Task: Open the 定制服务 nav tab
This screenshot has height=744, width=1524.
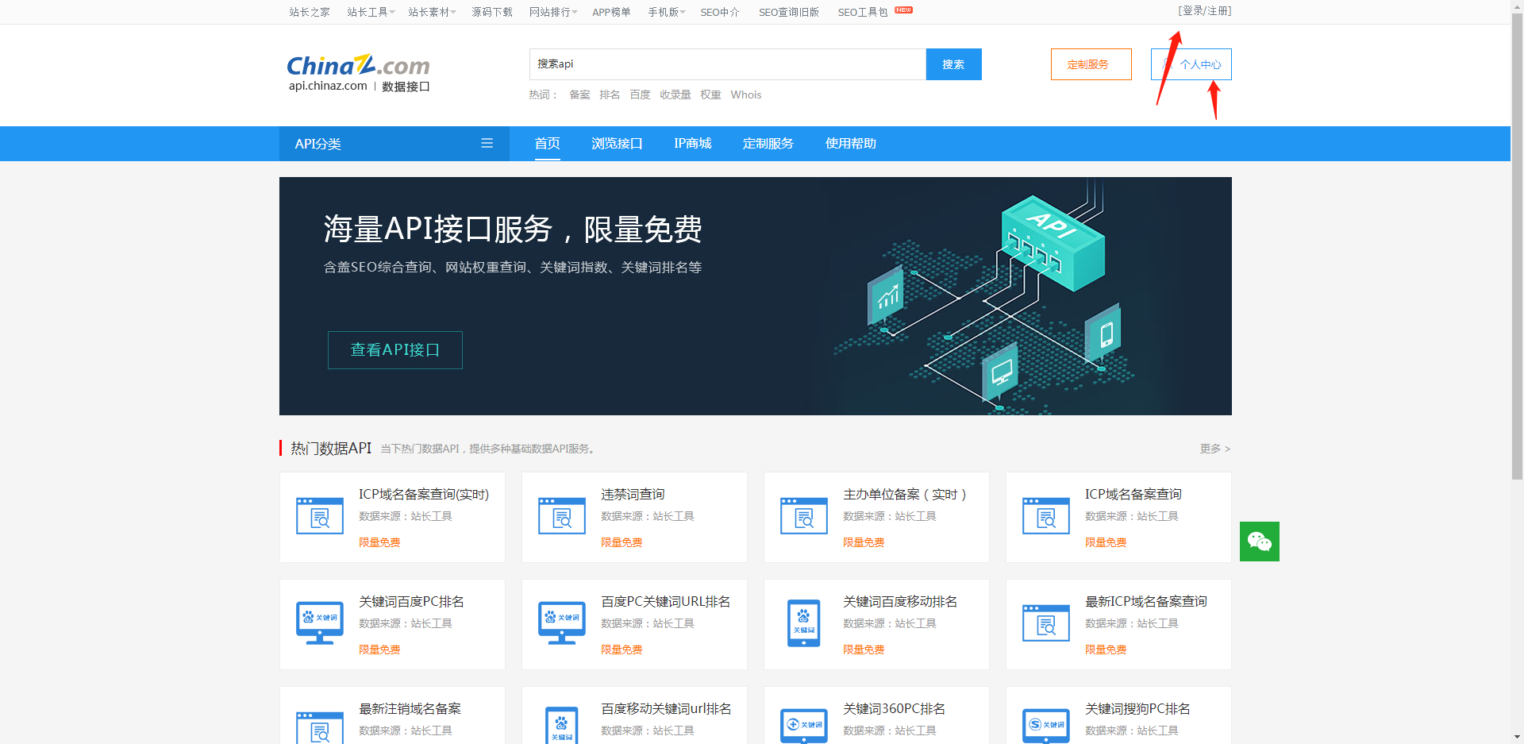Action: pyautogui.click(x=768, y=144)
